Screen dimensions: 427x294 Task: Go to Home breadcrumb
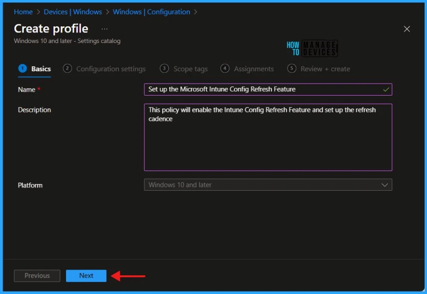point(23,11)
